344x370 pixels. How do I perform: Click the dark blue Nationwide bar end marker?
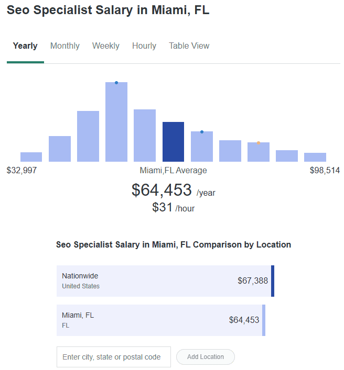(x=273, y=281)
